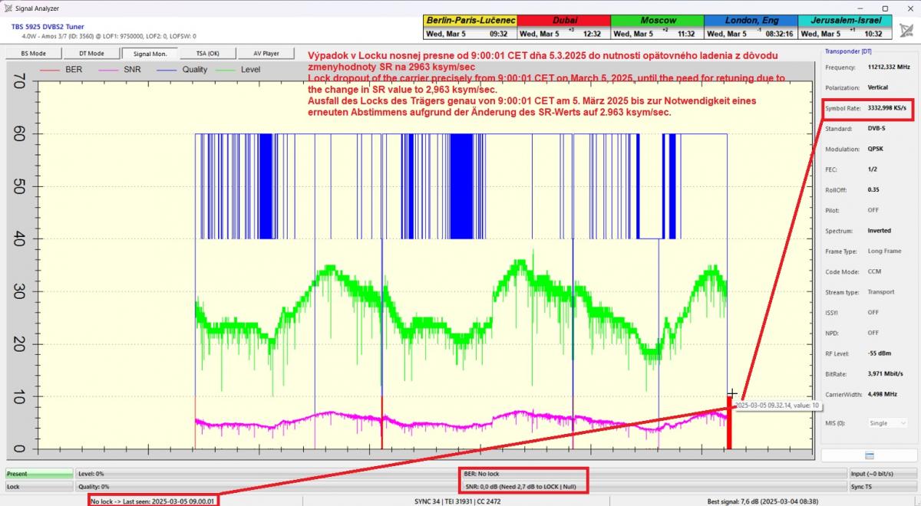This screenshot has width=921, height=506.
Task: Switch to DT Mode tab
Action: click(x=91, y=54)
